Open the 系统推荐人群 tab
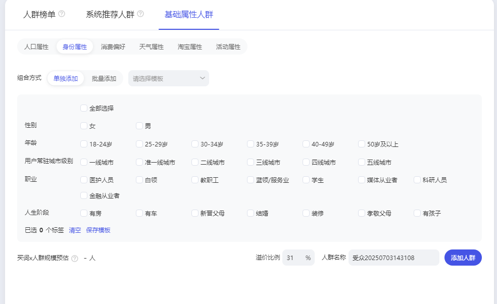Screen dimensions: 497x304 110,15
